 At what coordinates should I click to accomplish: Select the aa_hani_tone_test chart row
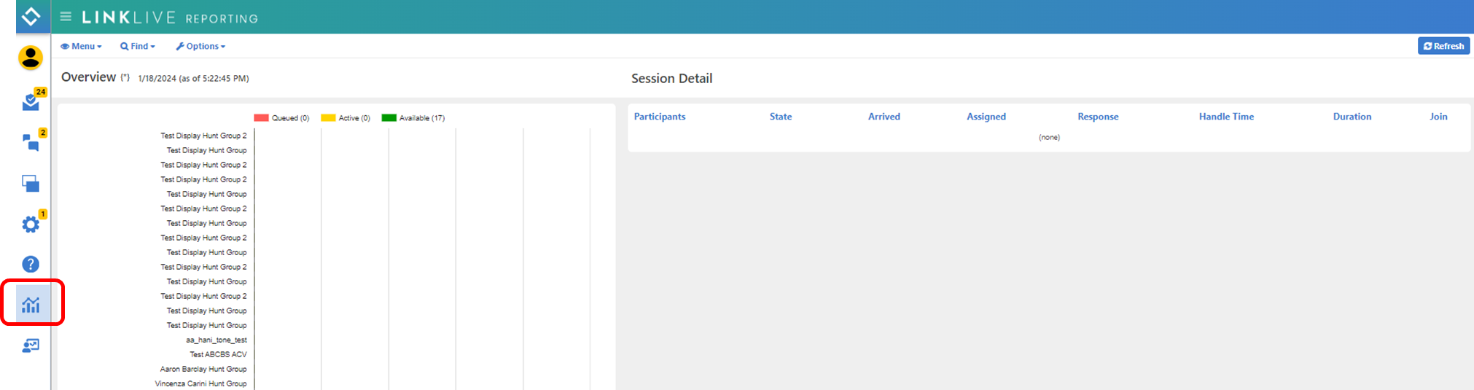216,340
